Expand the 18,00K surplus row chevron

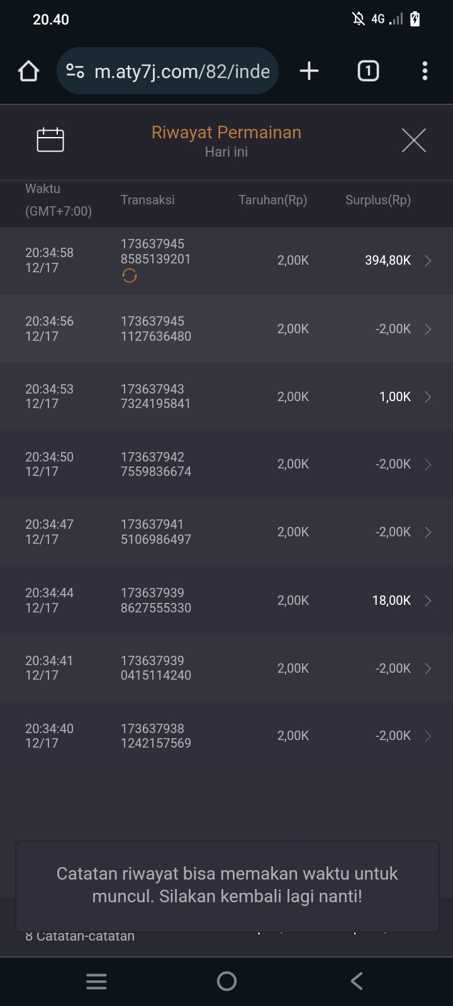pyautogui.click(x=428, y=600)
